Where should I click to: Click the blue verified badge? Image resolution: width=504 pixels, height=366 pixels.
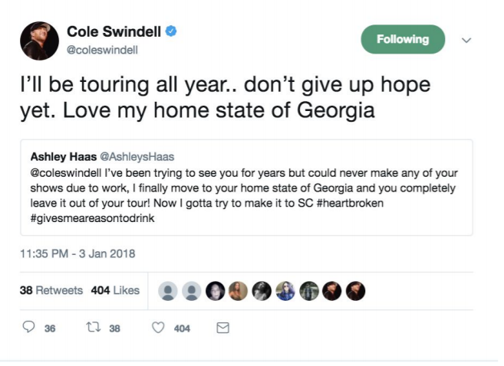(171, 31)
